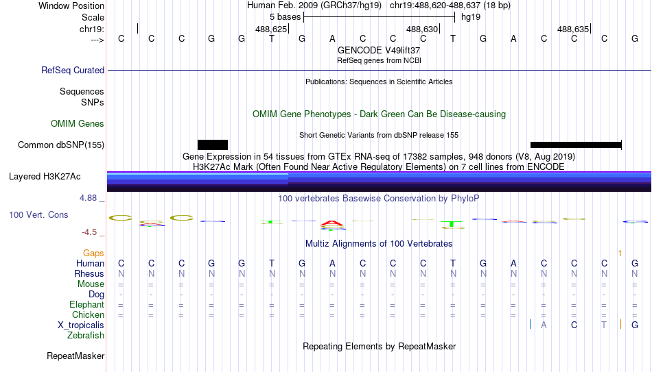Click the GENCODE V49lift37 track title

tap(379, 50)
